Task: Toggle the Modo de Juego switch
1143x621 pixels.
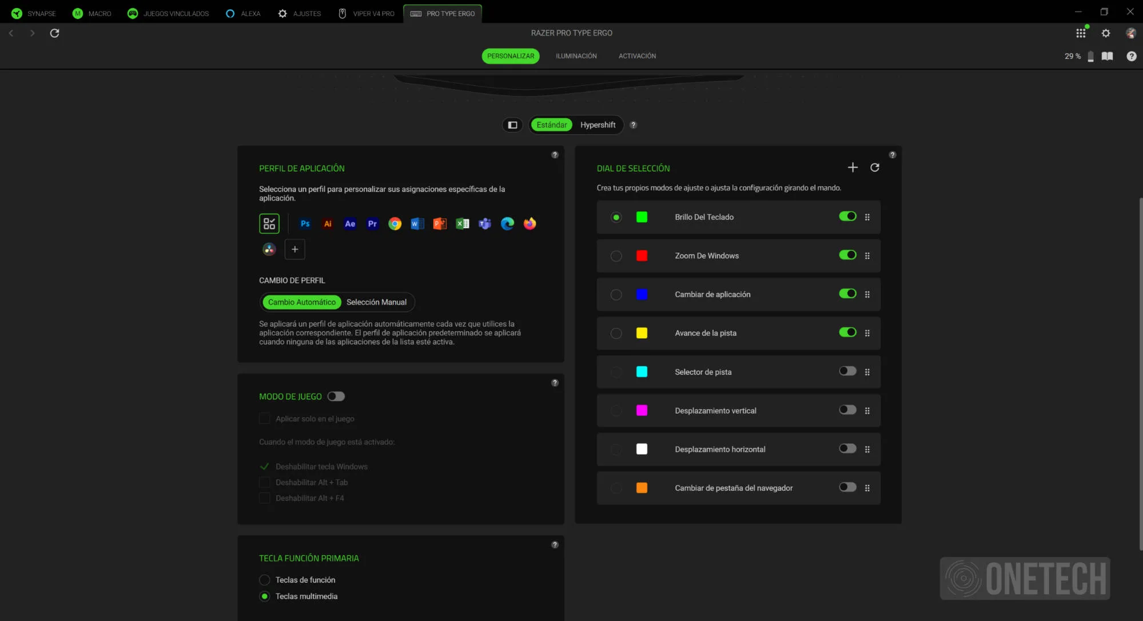Action: [x=336, y=396]
